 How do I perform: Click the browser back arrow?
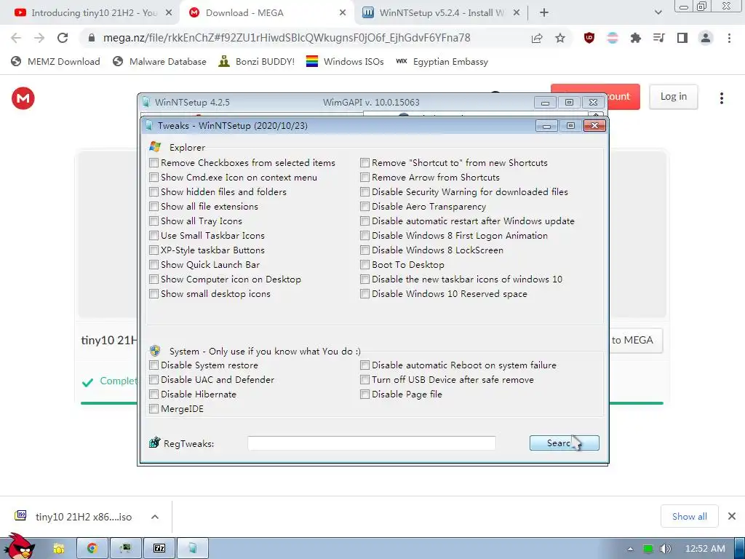[x=16, y=38]
